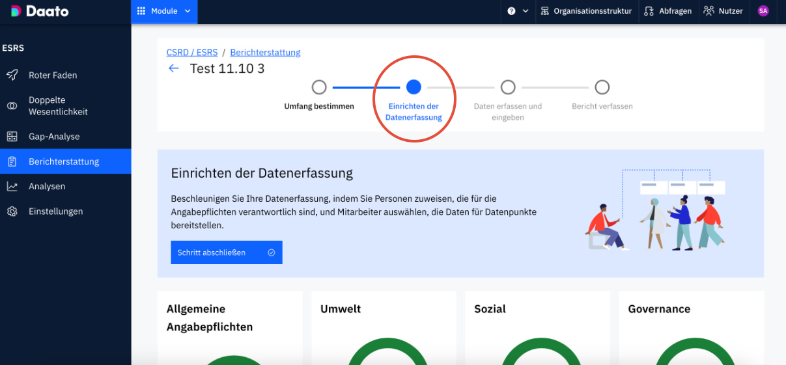Click the Schritt abschließen button
786x365 pixels.
point(226,252)
